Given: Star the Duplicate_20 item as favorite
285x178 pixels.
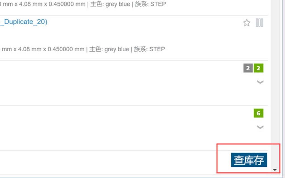Looking at the screenshot, I should point(247,23).
